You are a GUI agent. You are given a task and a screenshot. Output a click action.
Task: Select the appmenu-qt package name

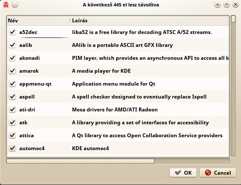click(35, 84)
